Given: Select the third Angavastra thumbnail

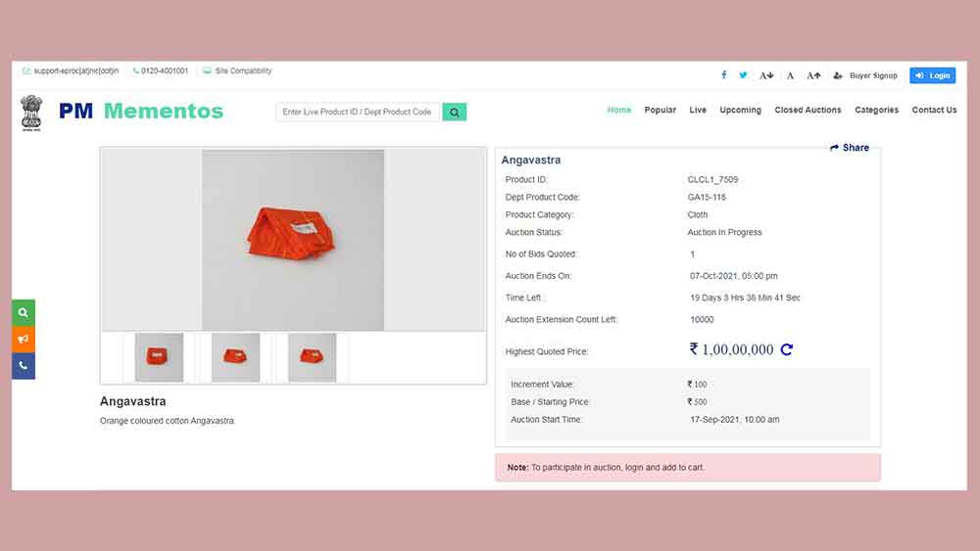Looking at the screenshot, I should [x=312, y=357].
